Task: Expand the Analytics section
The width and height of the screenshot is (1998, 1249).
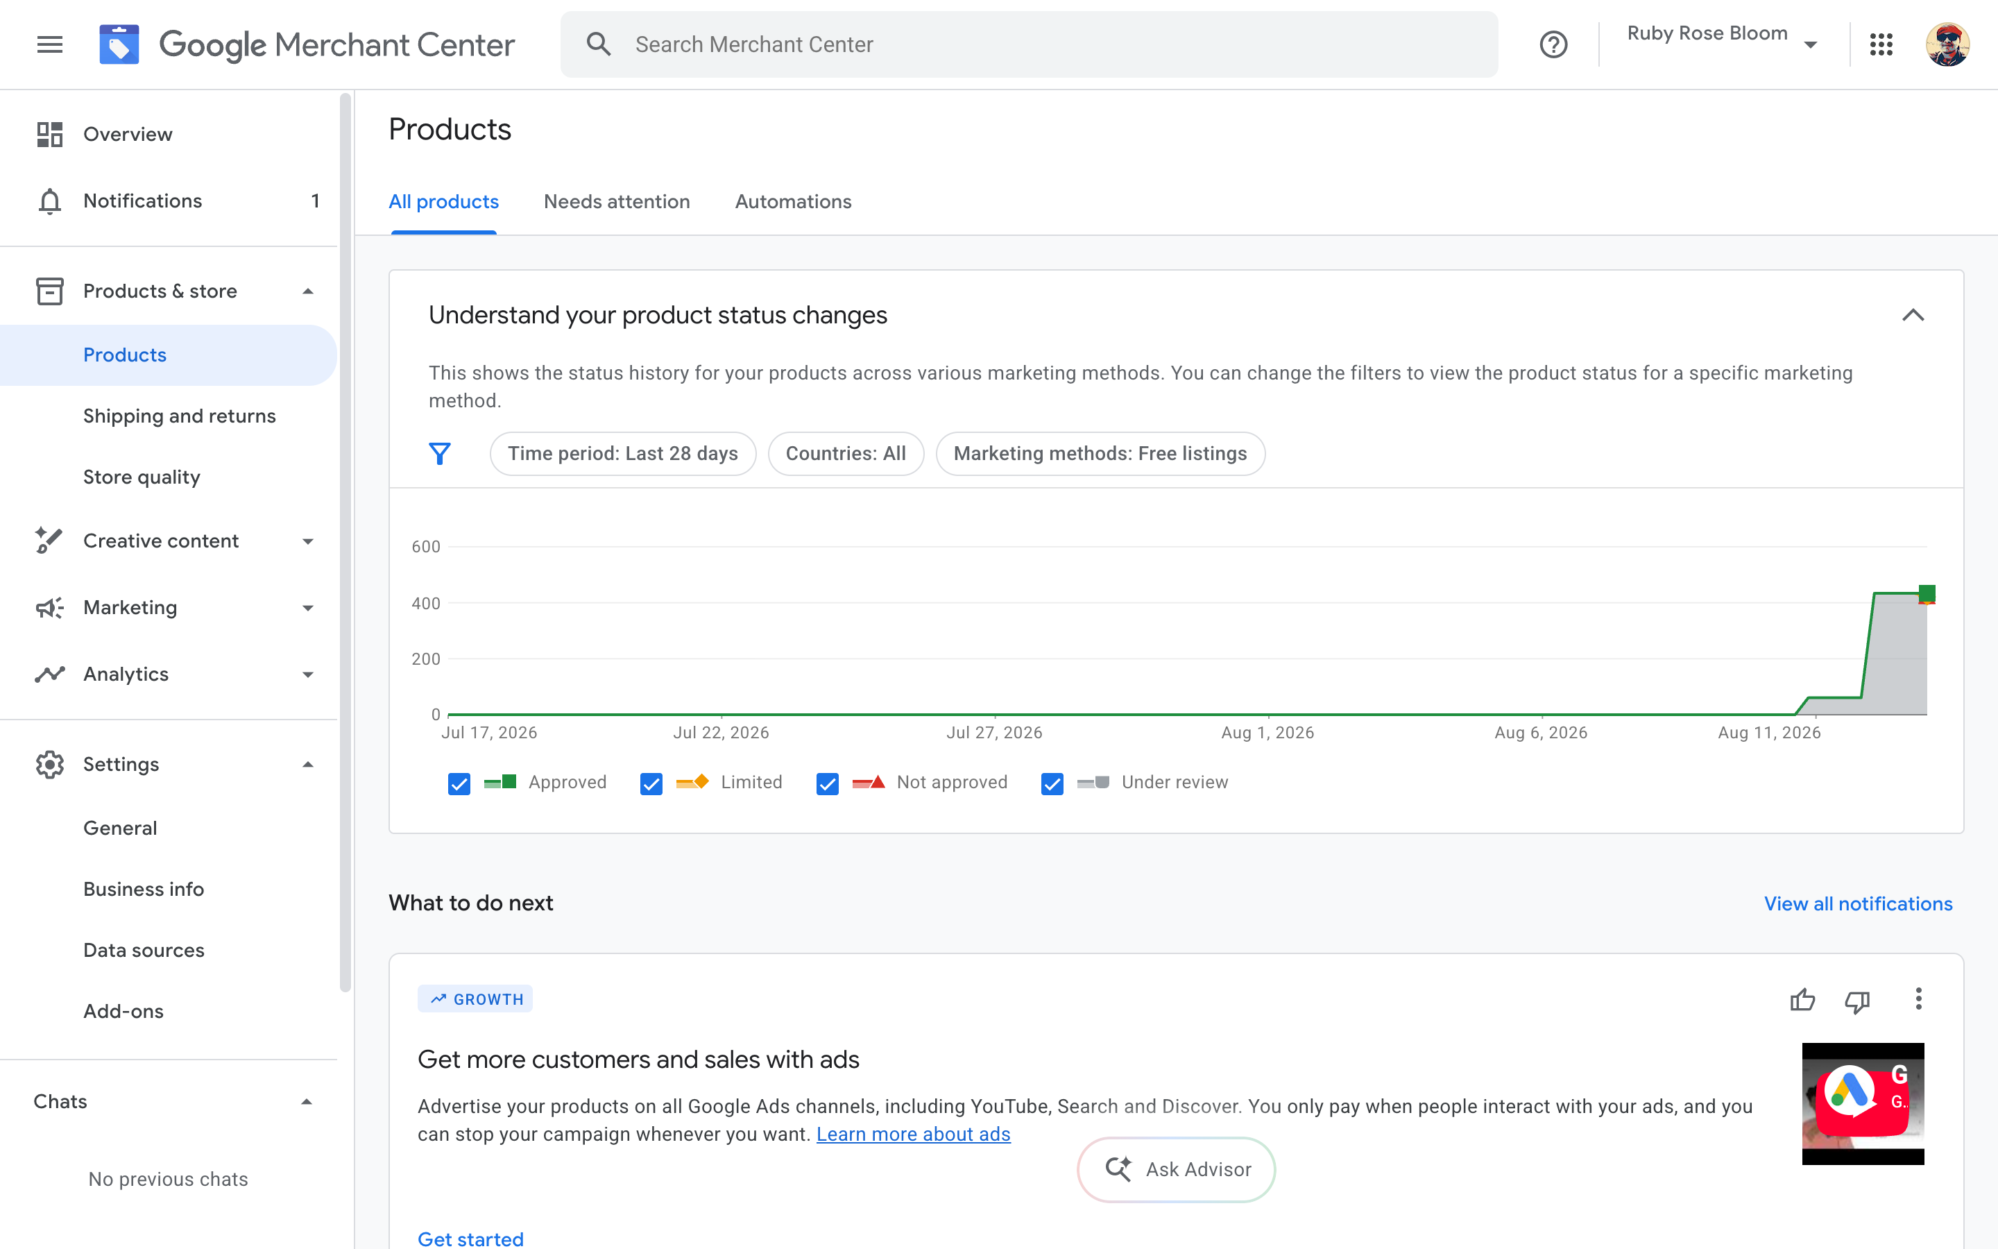Action: [308, 675]
